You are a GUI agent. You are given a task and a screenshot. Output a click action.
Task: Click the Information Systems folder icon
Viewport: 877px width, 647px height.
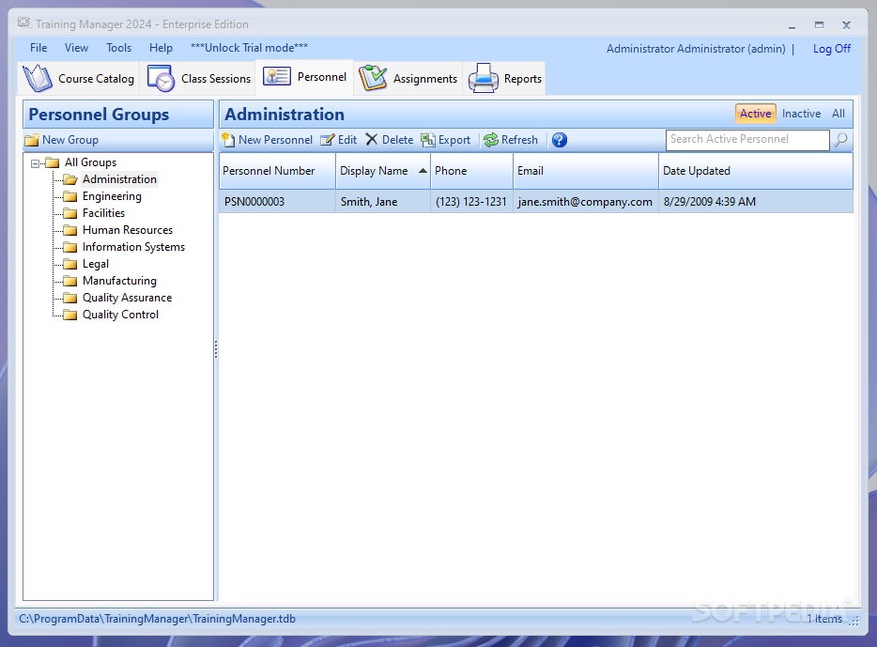pos(70,247)
